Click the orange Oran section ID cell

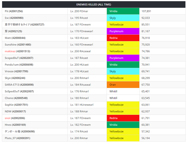123,85
